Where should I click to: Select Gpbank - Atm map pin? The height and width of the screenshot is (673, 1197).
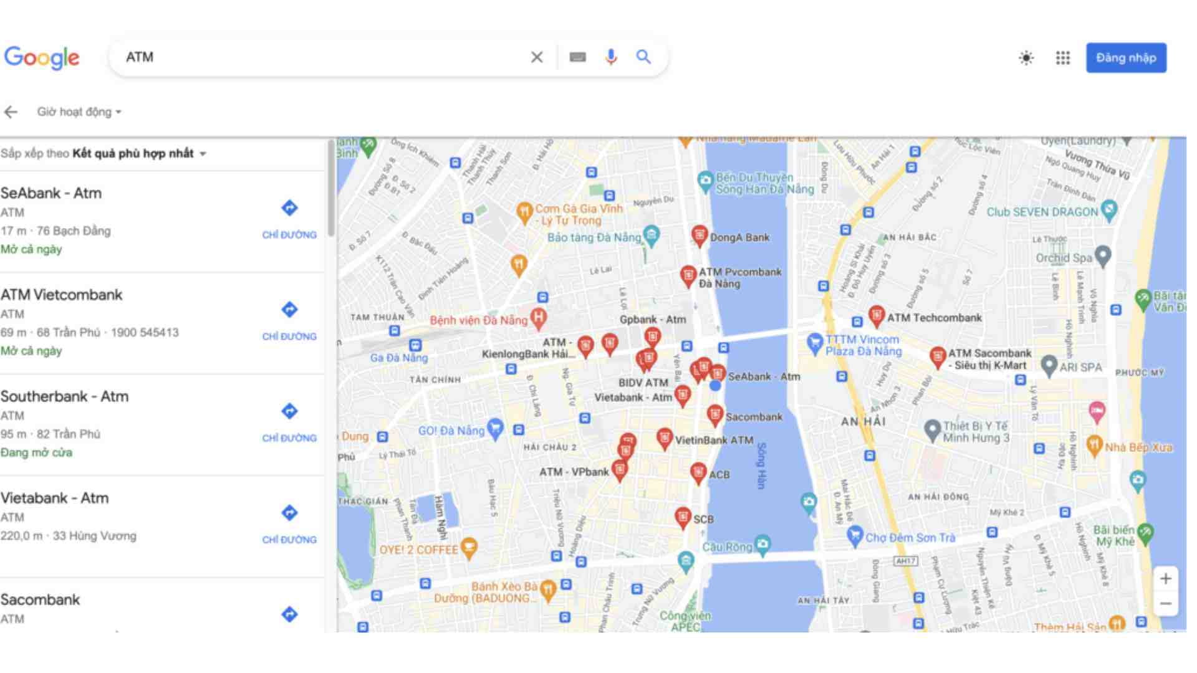coord(652,336)
